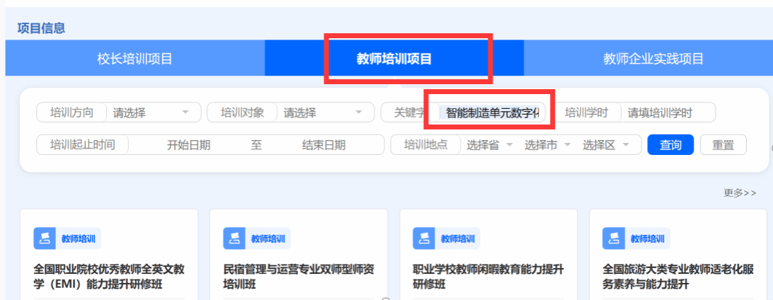Open the 选择省 province dropdown
The width and height of the screenshot is (773, 300).
[490, 145]
